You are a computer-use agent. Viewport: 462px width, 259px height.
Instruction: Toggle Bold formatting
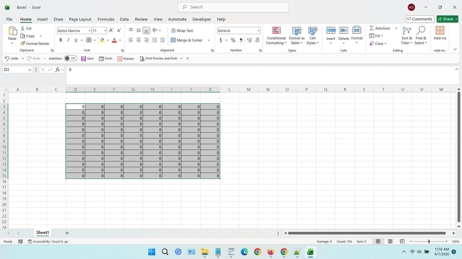click(x=61, y=40)
